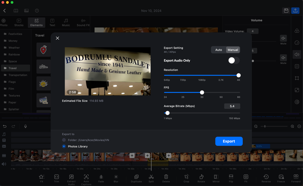Click the Average Bitrate value field

(x=232, y=106)
